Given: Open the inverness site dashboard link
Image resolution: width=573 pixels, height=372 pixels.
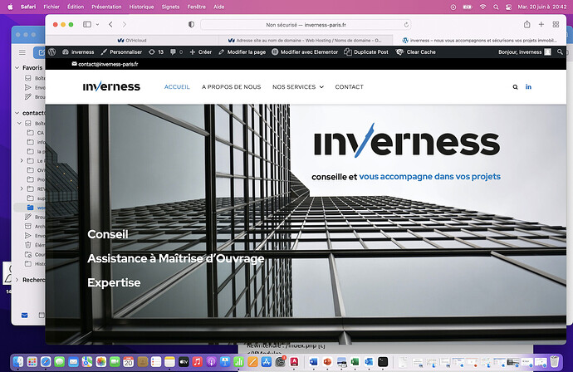Looking at the screenshot, I should (78, 51).
